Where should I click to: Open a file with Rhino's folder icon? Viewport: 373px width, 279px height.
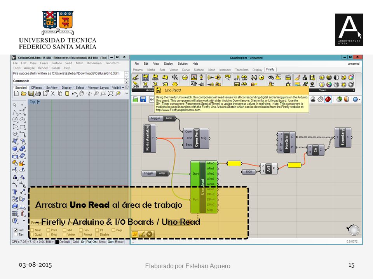tap(24, 93)
